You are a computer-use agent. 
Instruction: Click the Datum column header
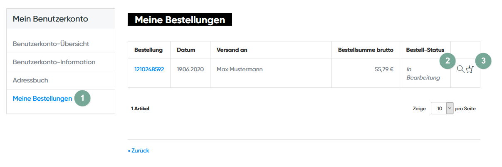(186, 50)
